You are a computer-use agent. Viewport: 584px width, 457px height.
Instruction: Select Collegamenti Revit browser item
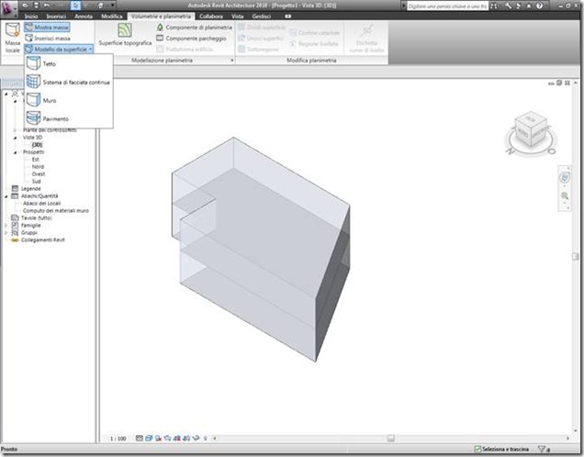[x=42, y=240]
